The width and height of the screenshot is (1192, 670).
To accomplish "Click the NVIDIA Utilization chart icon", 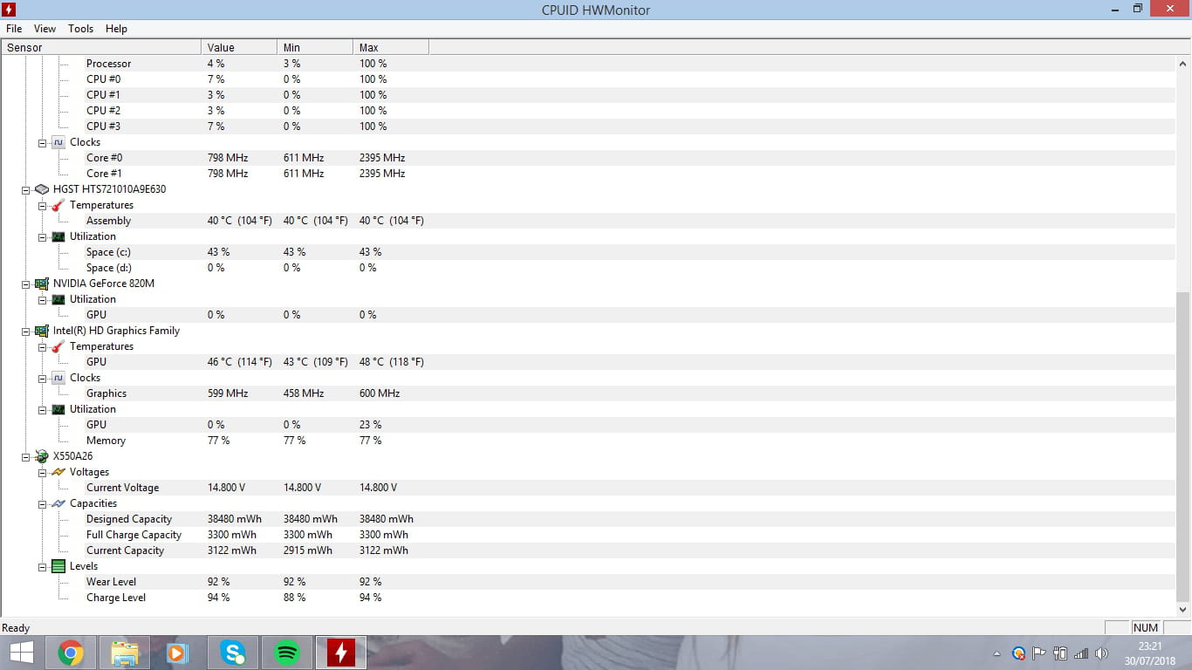I will coord(58,299).
